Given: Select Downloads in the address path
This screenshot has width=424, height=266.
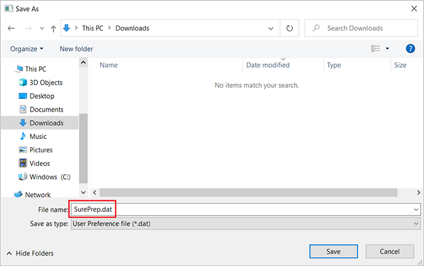Looking at the screenshot, I should [132, 28].
